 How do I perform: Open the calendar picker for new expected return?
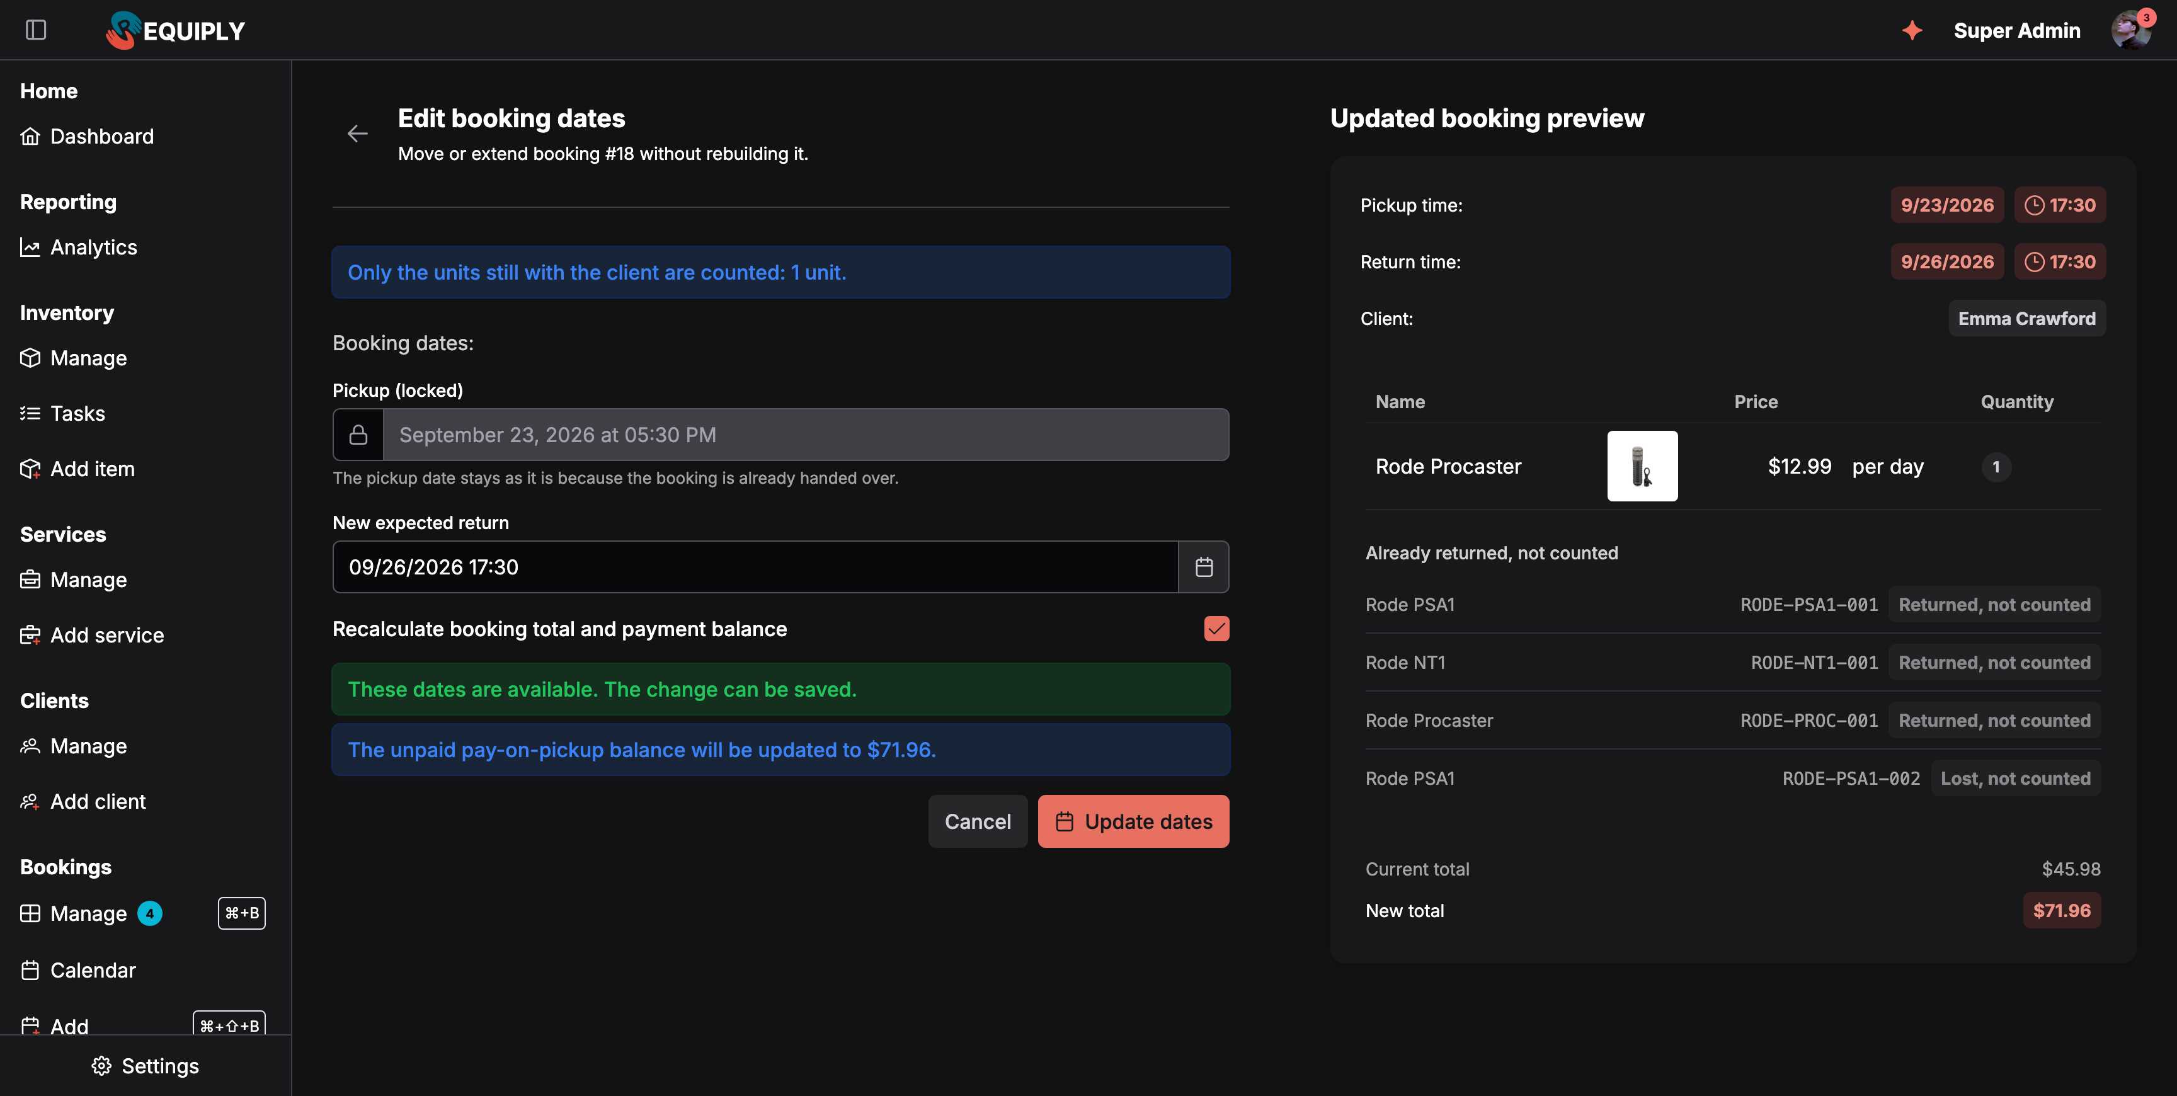point(1203,567)
